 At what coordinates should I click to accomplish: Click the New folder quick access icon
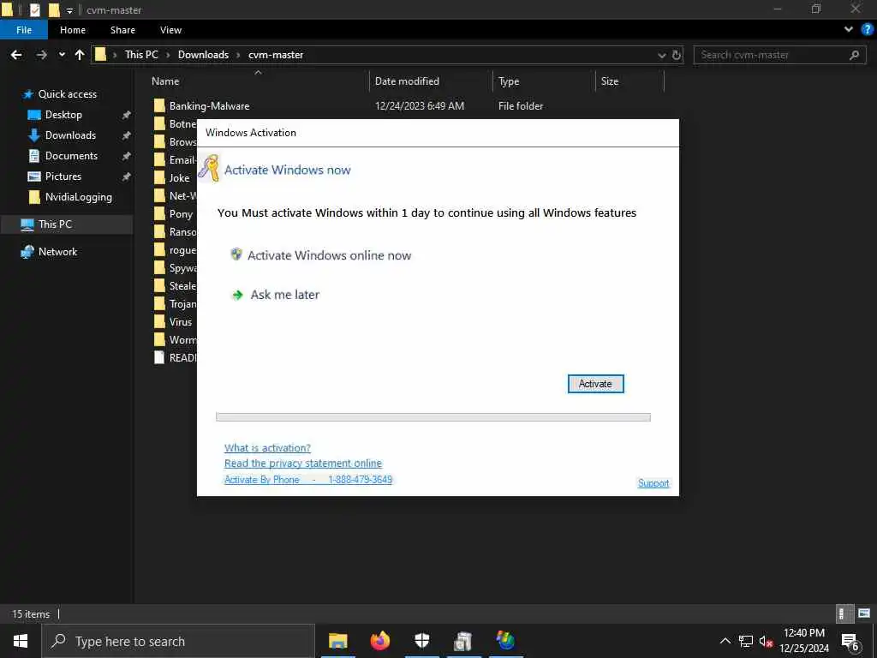tap(54, 9)
